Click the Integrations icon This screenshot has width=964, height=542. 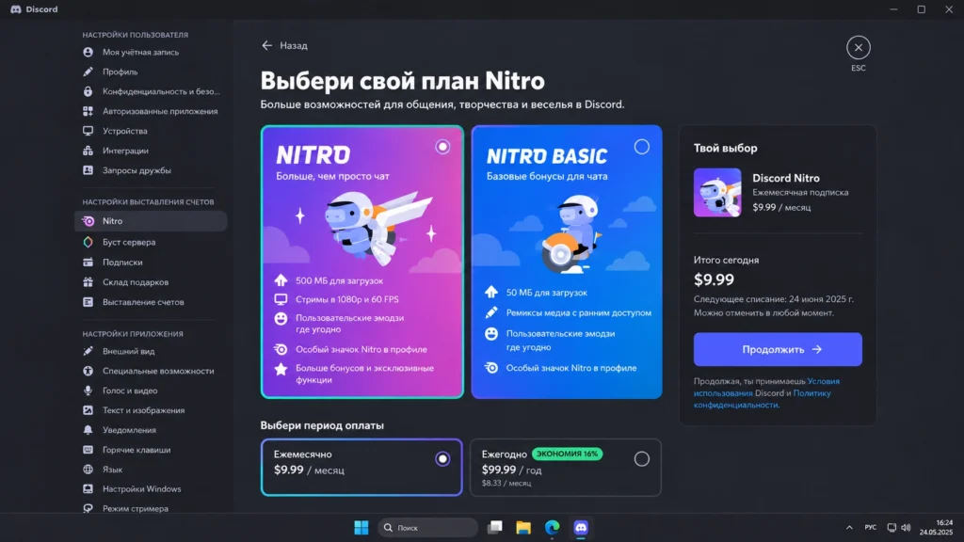(88, 151)
